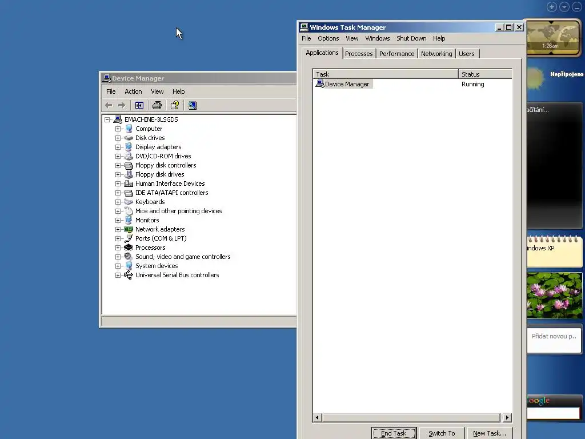Expand the Computer node
585x439 pixels.
tap(118, 129)
